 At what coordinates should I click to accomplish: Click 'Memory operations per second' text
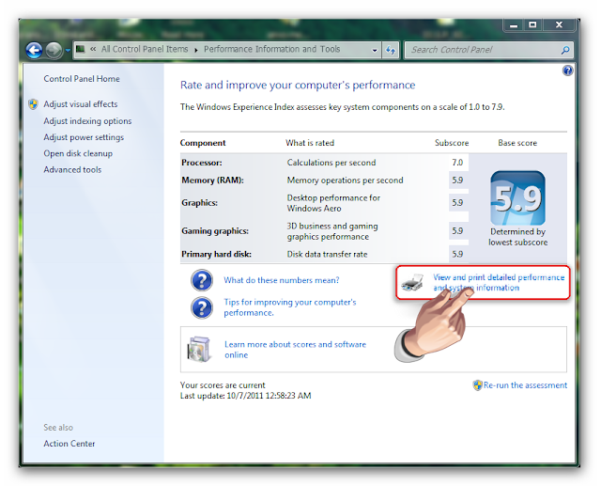[345, 180]
